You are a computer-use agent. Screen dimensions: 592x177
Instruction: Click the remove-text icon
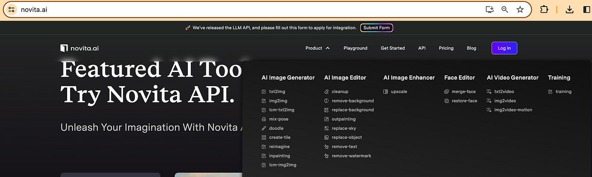coord(327,147)
